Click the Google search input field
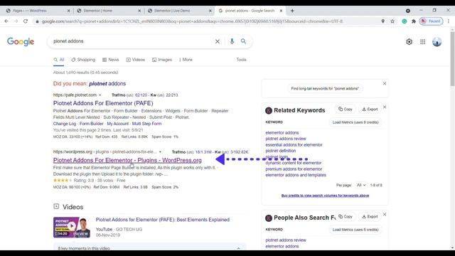 131,41
